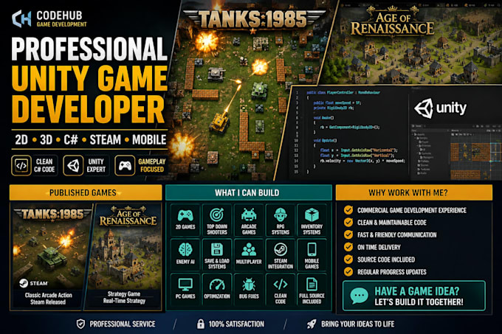
Task: Click the Unity Game headline text
Action: (x=89, y=78)
